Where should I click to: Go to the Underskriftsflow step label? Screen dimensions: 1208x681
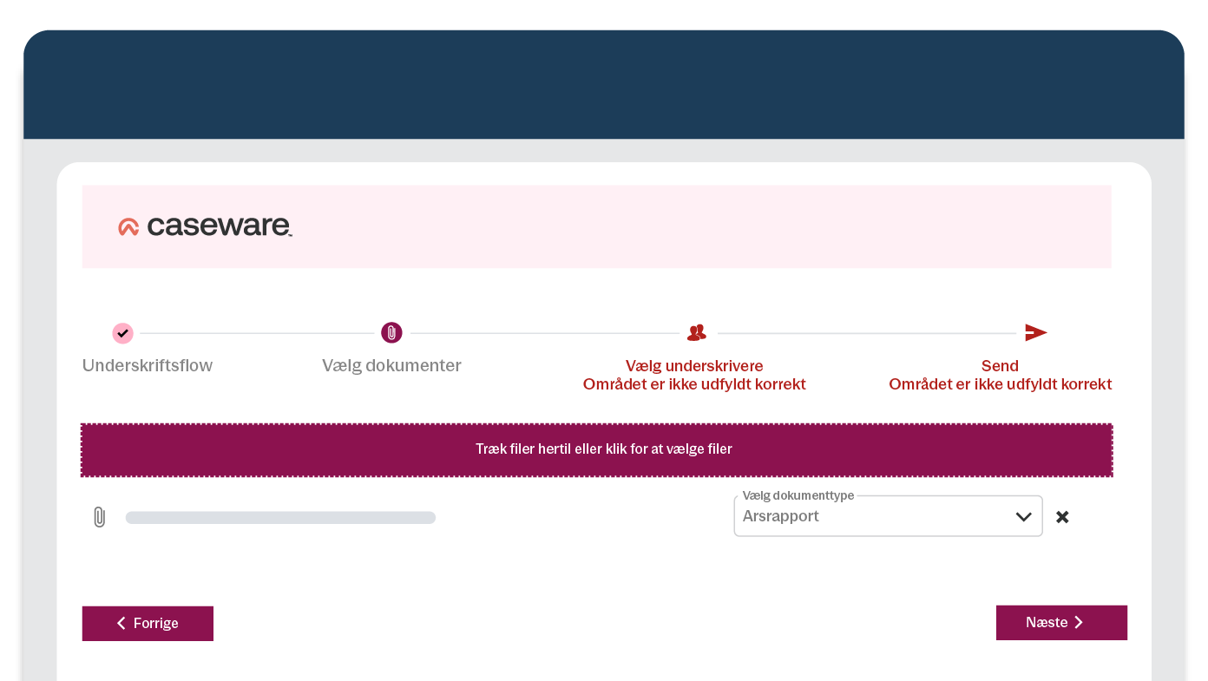[148, 366]
